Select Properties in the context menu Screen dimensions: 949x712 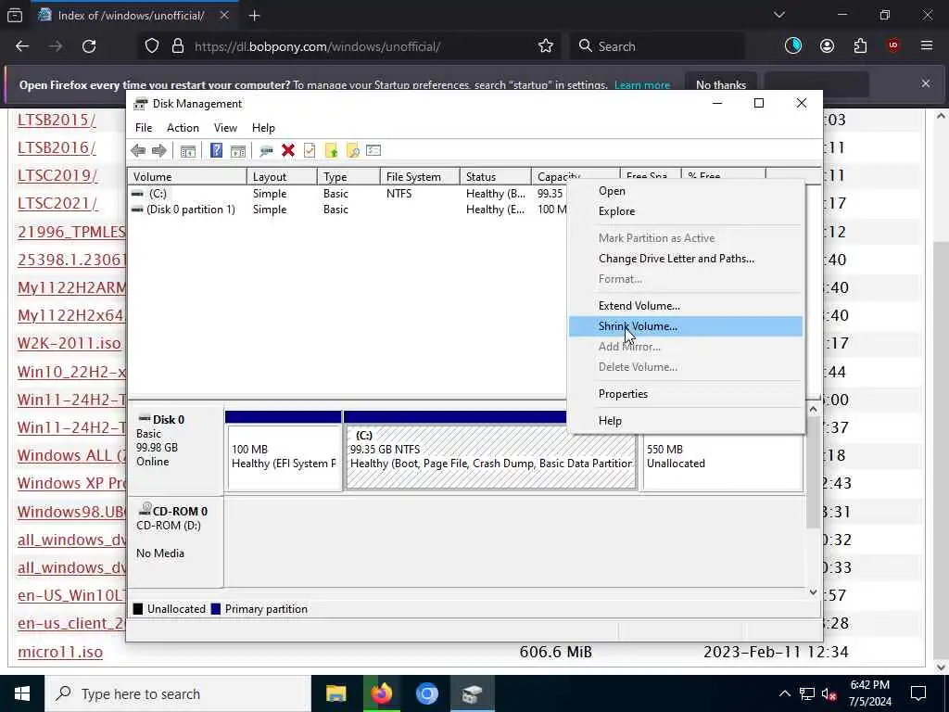686,394
